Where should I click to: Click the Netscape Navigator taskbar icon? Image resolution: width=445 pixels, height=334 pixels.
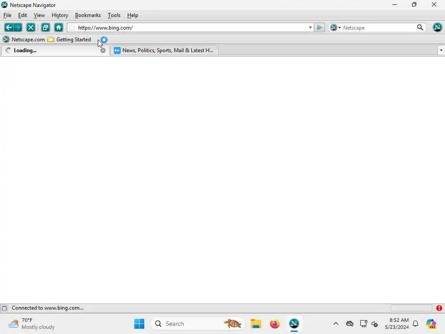point(294,324)
